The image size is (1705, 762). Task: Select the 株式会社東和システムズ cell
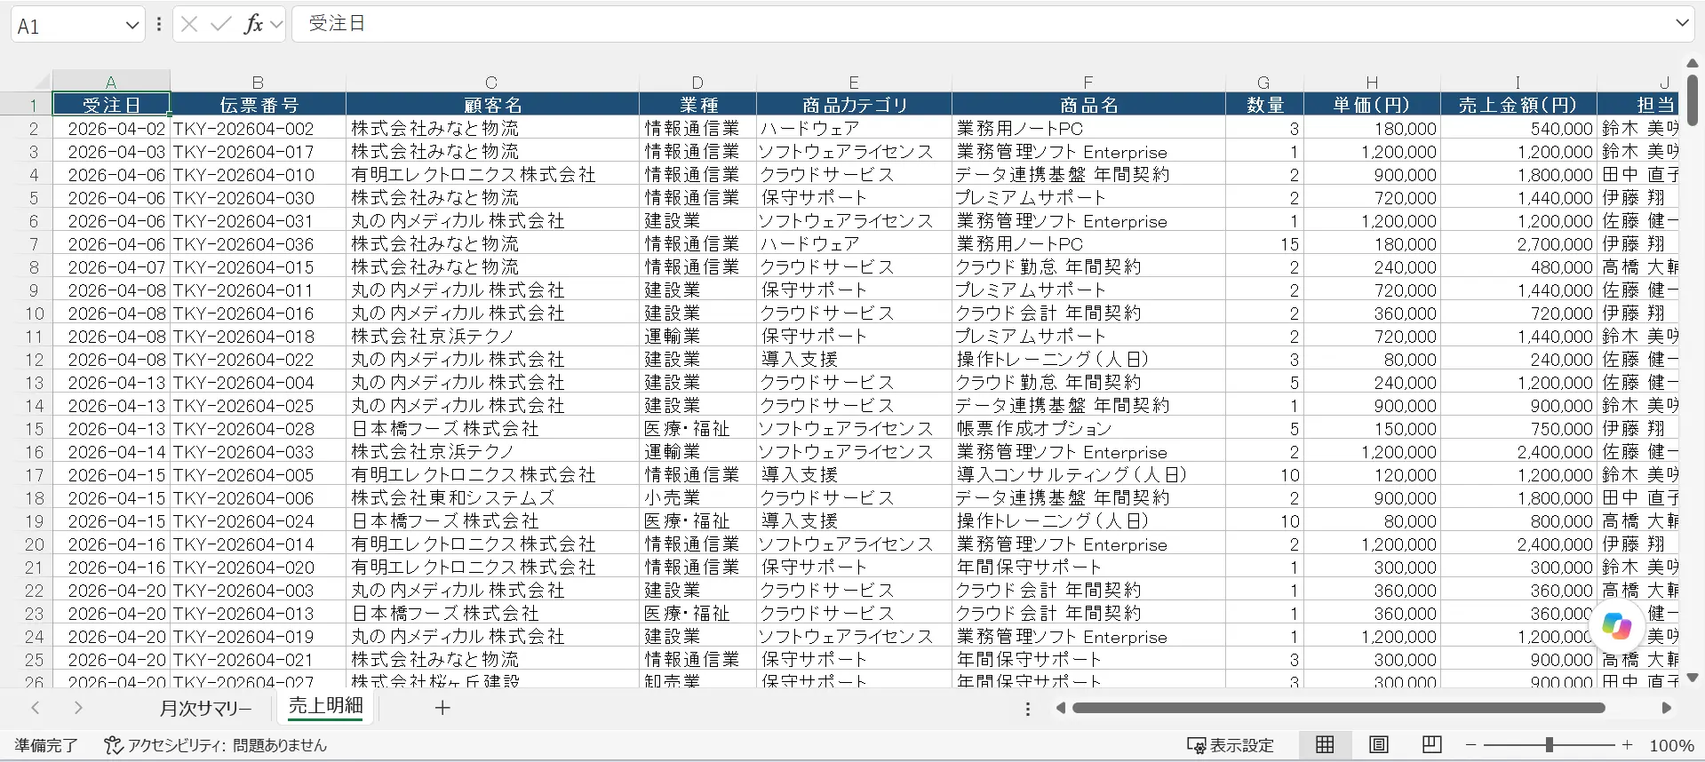tap(492, 497)
